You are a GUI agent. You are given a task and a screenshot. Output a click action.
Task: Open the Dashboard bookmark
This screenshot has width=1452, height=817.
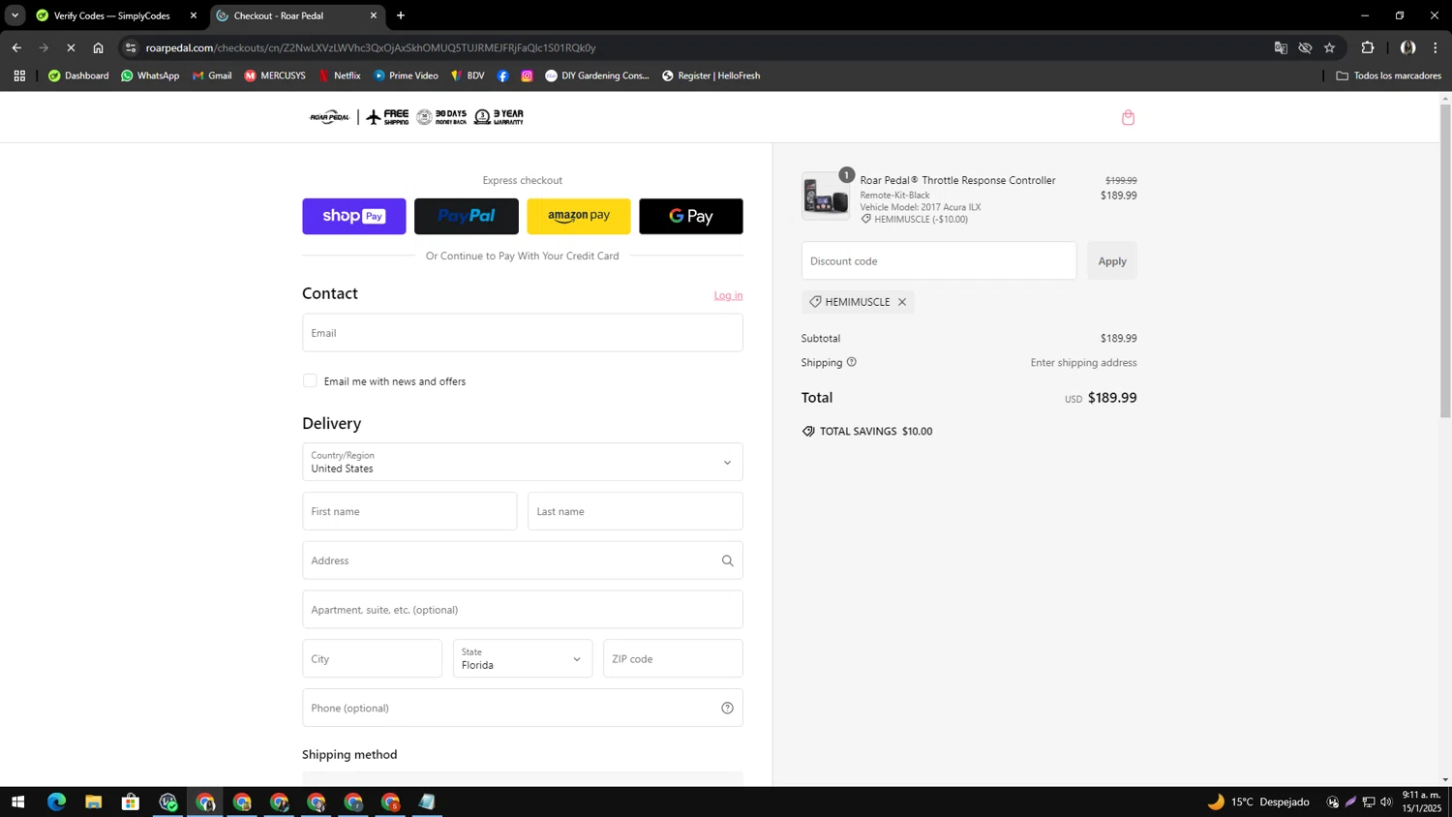pos(78,76)
